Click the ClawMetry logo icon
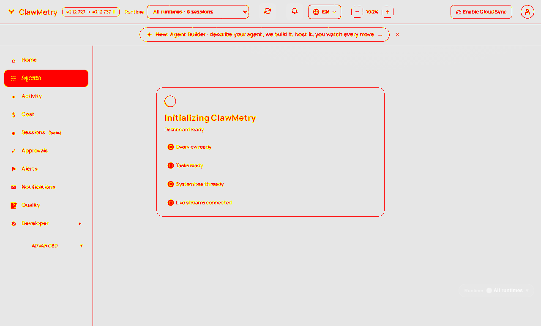The image size is (541, 326). 11,12
